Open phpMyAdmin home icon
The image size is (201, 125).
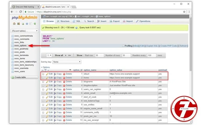pyautogui.click(x=14, y=24)
